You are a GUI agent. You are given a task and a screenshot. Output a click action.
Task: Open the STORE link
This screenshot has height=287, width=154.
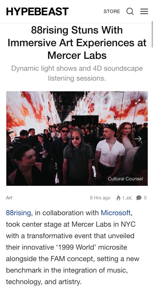point(112,11)
